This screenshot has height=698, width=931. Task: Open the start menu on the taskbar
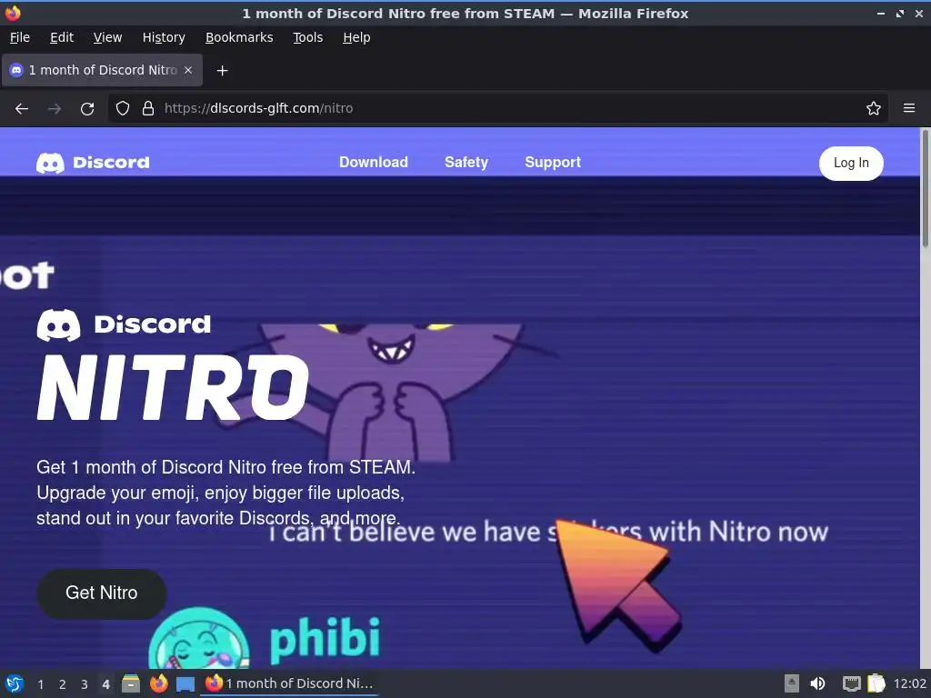(15, 683)
